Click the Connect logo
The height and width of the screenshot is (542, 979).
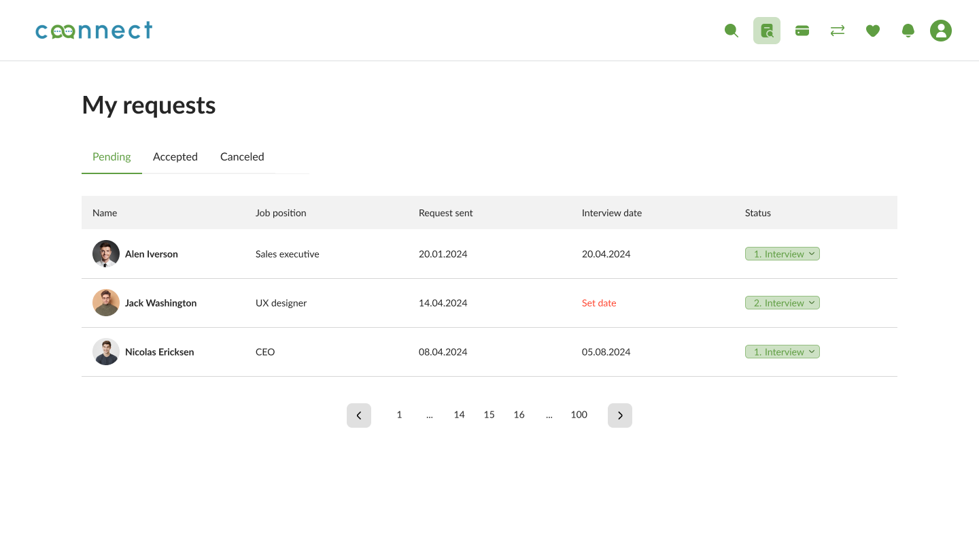tap(94, 31)
